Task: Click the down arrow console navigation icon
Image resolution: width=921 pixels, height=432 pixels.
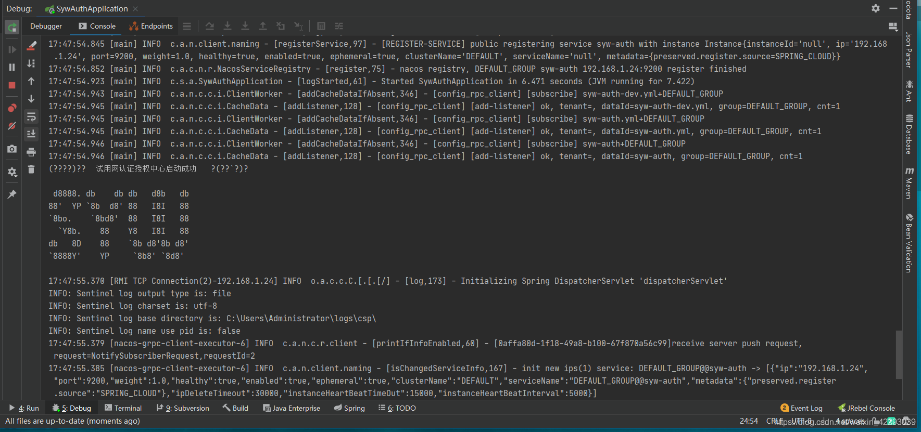Action: [x=31, y=99]
